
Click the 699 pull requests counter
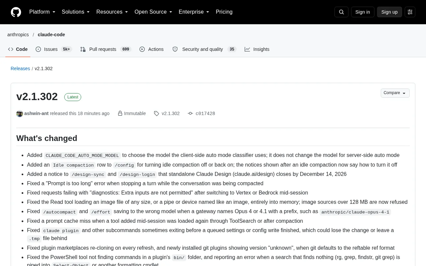tap(126, 49)
